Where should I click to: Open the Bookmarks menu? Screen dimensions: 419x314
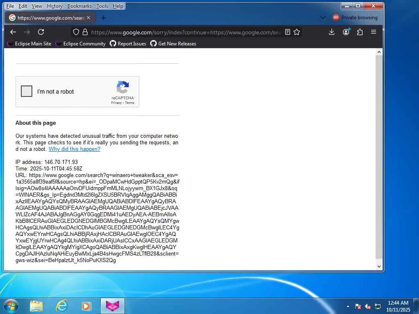pos(79,6)
